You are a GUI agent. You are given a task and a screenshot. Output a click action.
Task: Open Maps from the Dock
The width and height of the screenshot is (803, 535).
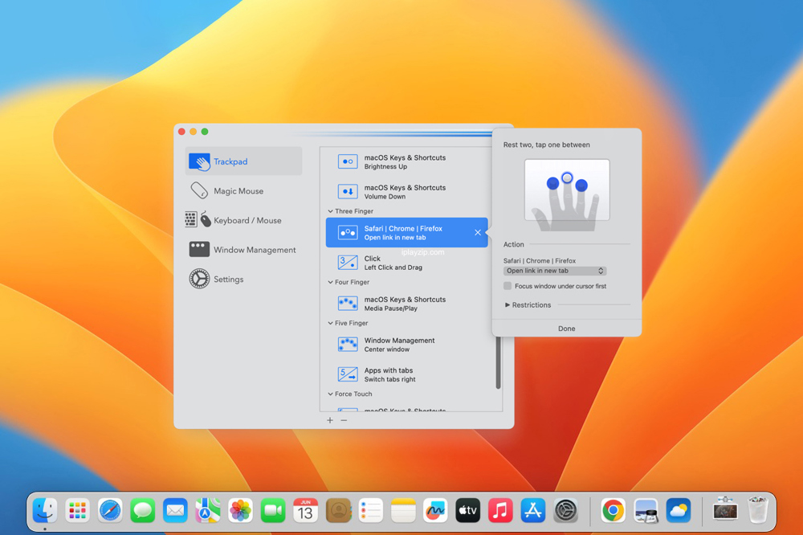pos(208,511)
